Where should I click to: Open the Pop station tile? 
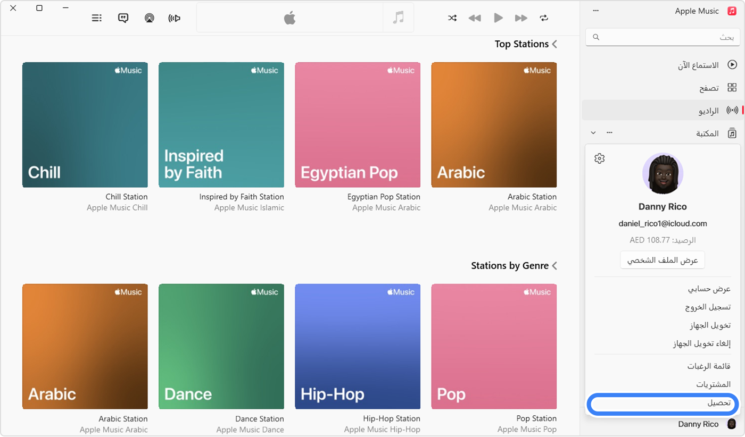pyautogui.click(x=494, y=347)
